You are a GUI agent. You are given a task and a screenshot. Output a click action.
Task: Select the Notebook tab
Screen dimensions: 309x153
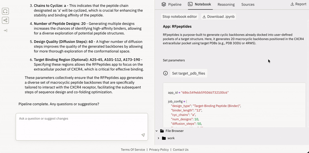pyautogui.click(x=200, y=4)
